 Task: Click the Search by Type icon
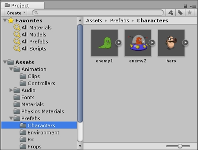(171, 12)
